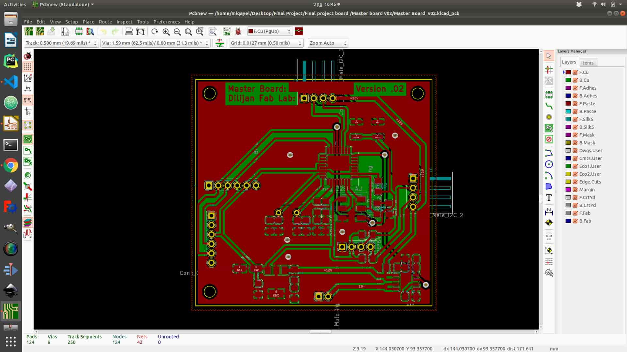Open the Route menu

click(105, 22)
